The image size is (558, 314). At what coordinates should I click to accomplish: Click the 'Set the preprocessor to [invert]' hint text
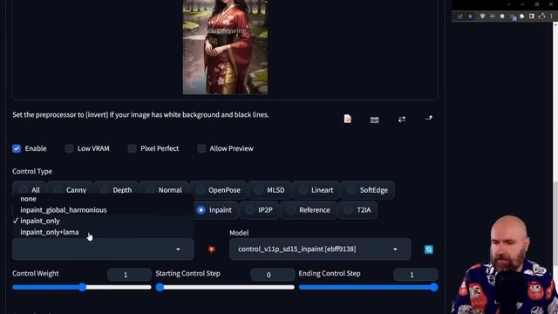point(140,114)
